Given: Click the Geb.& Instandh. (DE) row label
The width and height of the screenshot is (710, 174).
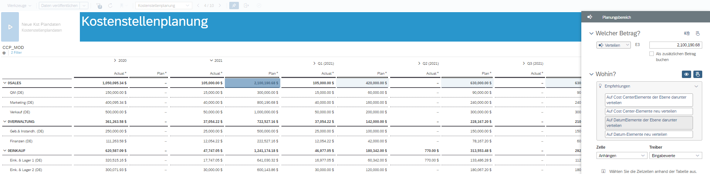Looking at the screenshot, I should (27, 131).
